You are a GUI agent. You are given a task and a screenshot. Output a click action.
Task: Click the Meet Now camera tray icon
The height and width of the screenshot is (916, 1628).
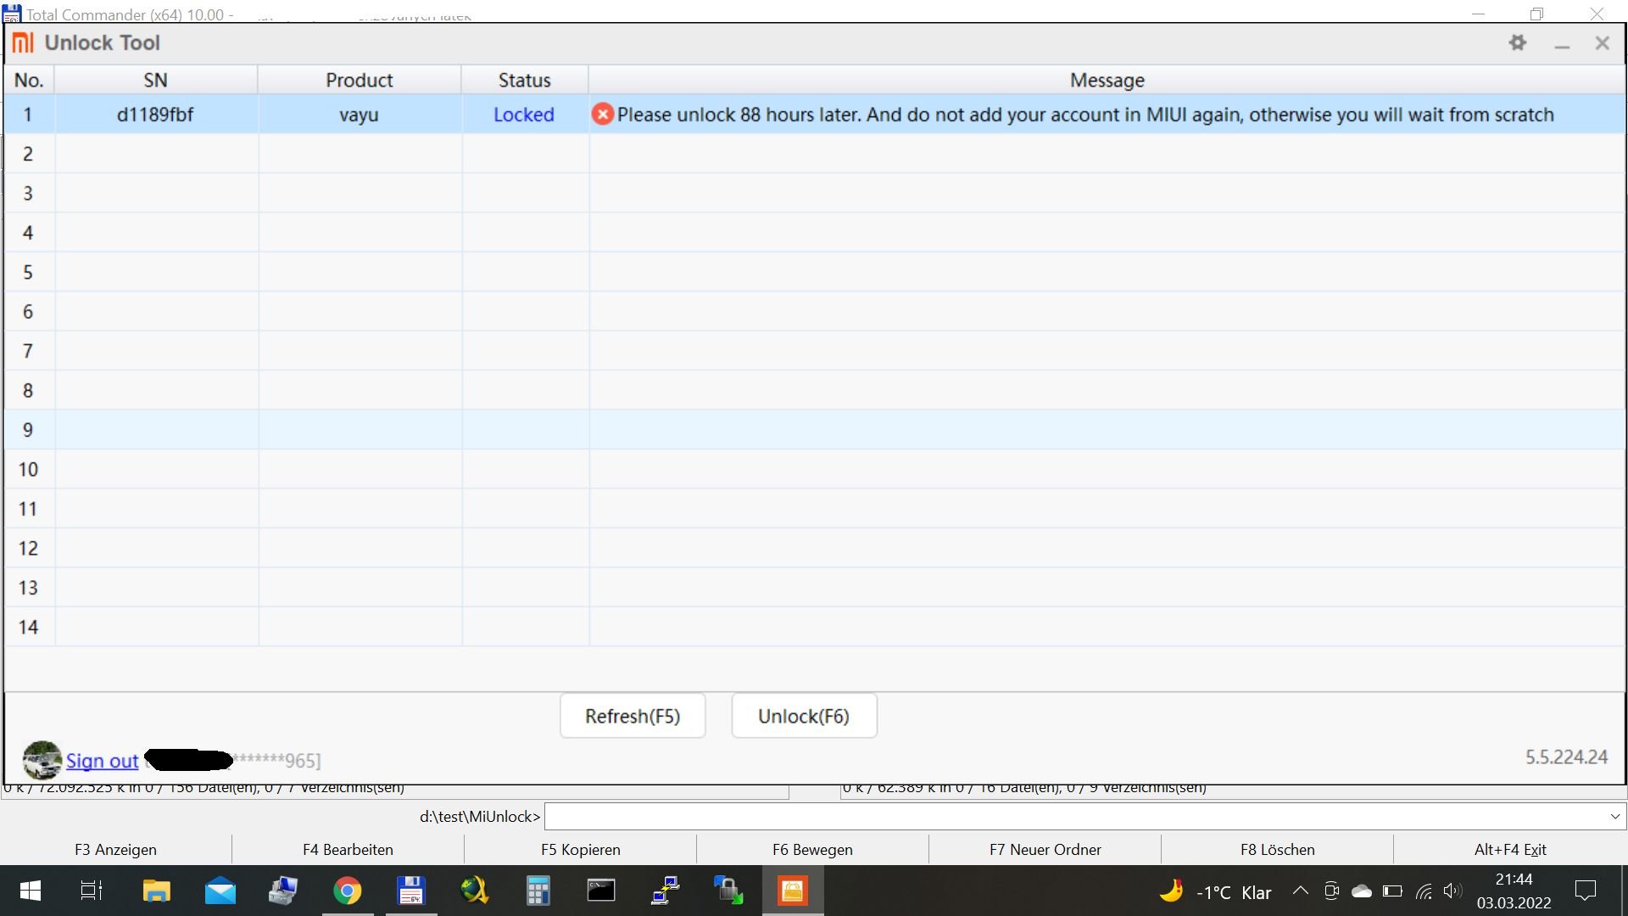(x=1331, y=891)
